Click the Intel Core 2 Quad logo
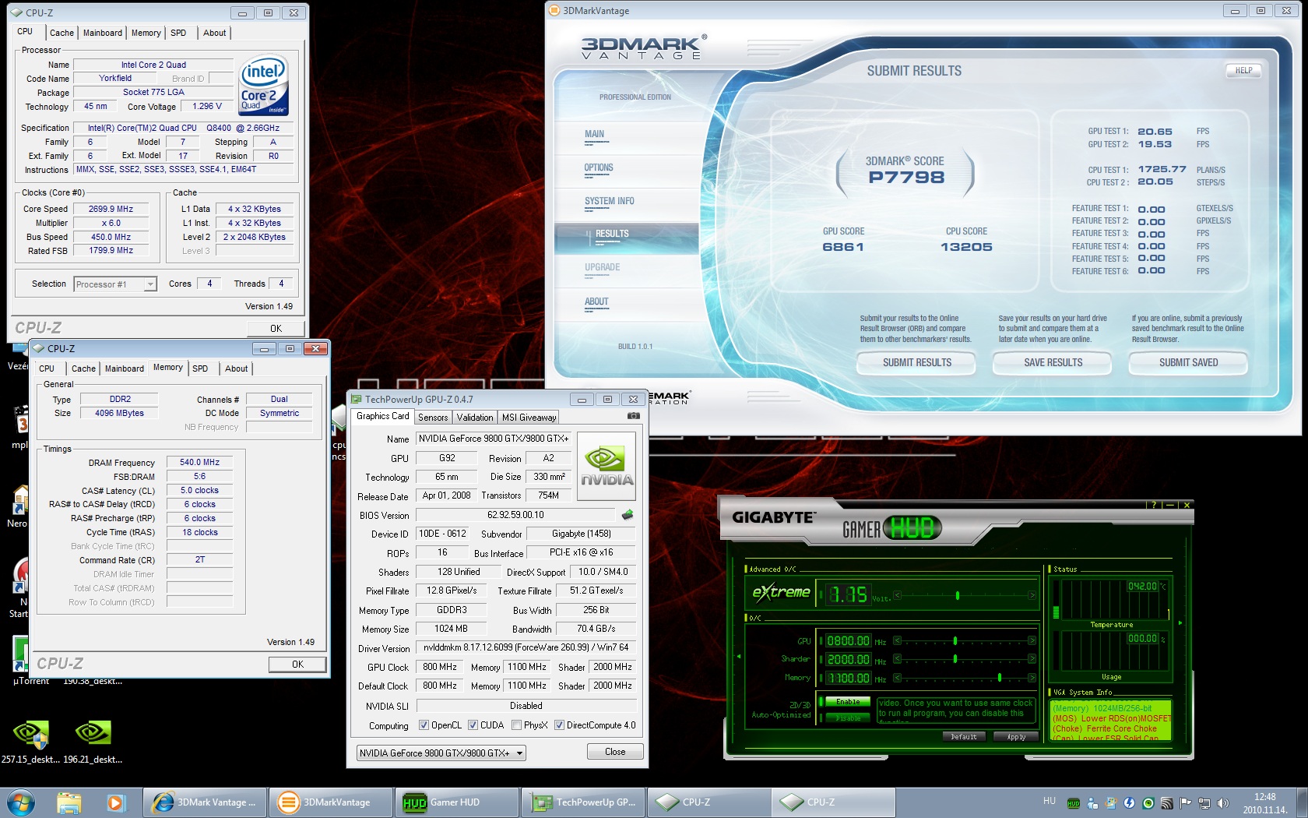The image size is (1308, 818). (264, 85)
